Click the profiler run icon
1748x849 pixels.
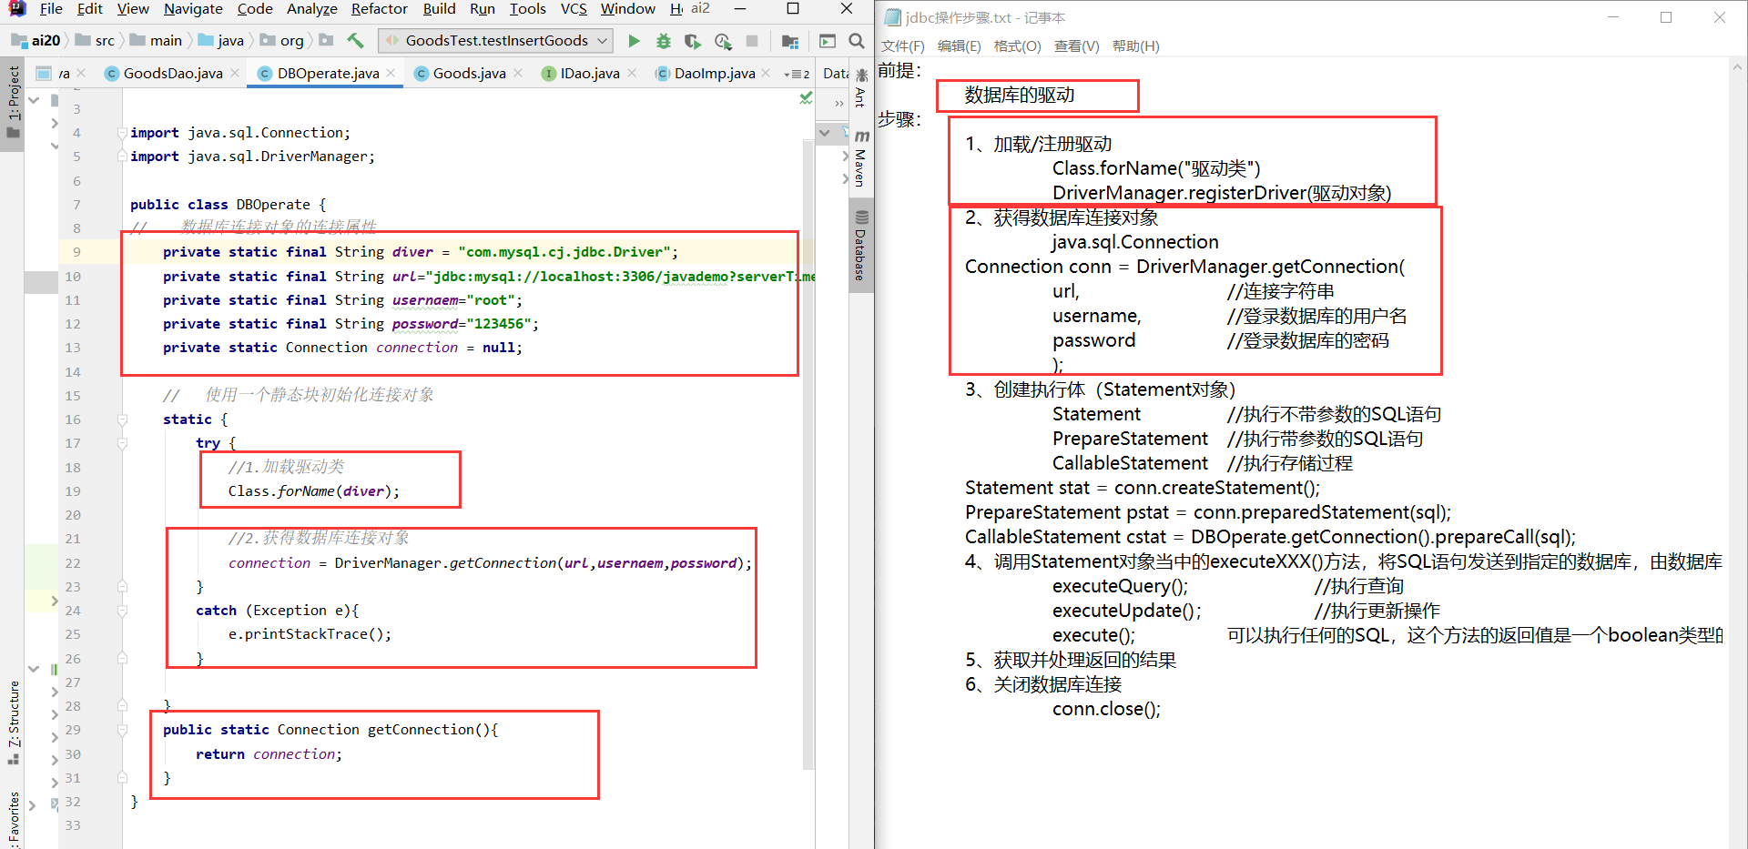pyautogui.click(x=723, y=41)
